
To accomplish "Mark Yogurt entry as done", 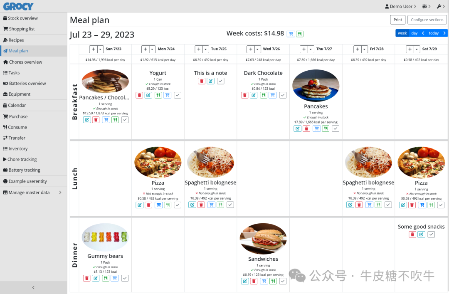I will (x=178, y=95).
